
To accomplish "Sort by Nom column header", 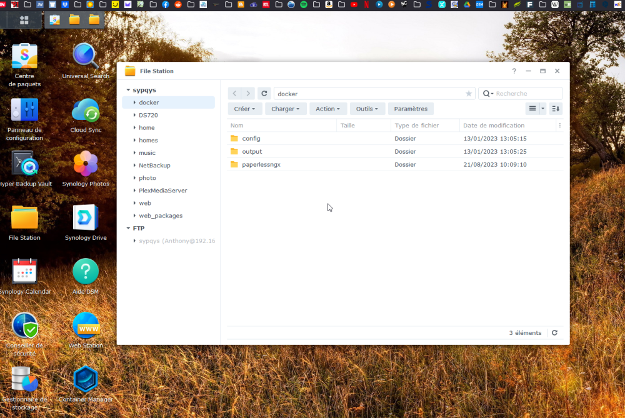I will pyautogui.click(x=282, y=125).
